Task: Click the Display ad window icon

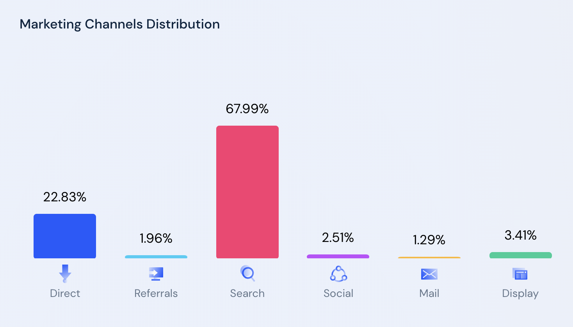Action: pos(520,274)
